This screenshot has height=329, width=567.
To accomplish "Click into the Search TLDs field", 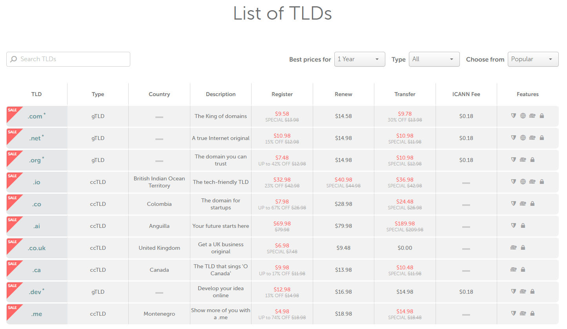I will point(68,59).
